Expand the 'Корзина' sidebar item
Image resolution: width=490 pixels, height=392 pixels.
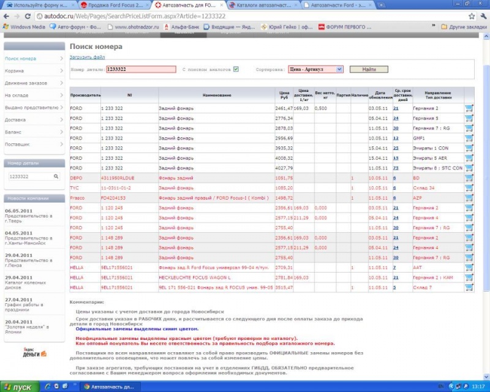tap(34, 71)
